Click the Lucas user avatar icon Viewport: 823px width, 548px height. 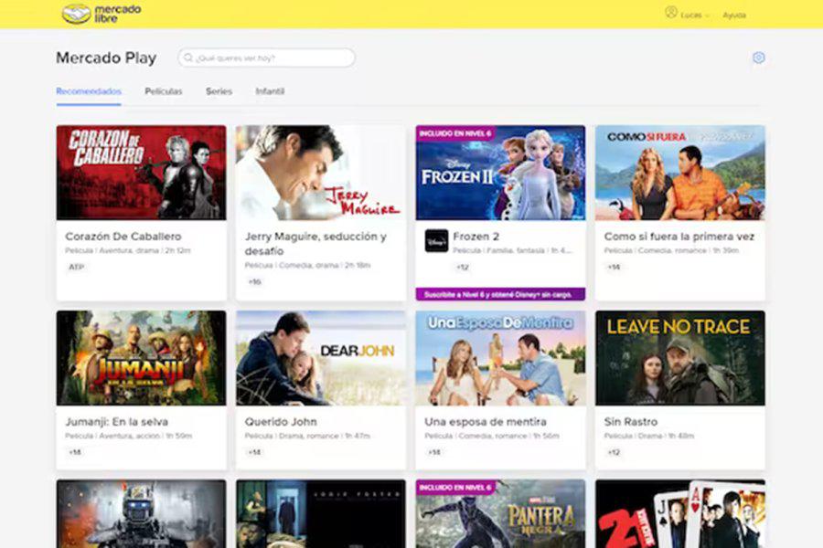(671, 13)
